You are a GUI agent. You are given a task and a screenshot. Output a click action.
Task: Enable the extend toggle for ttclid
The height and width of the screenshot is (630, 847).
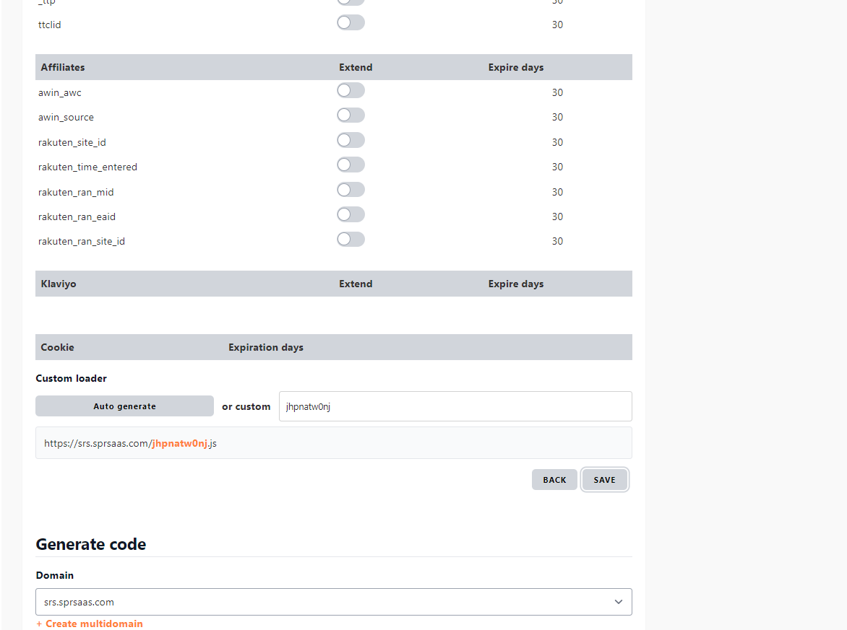point(351,22)
